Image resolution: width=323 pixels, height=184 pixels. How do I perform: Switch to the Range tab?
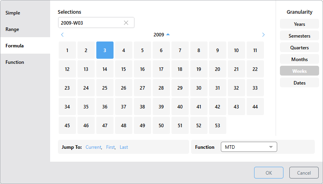12,29
